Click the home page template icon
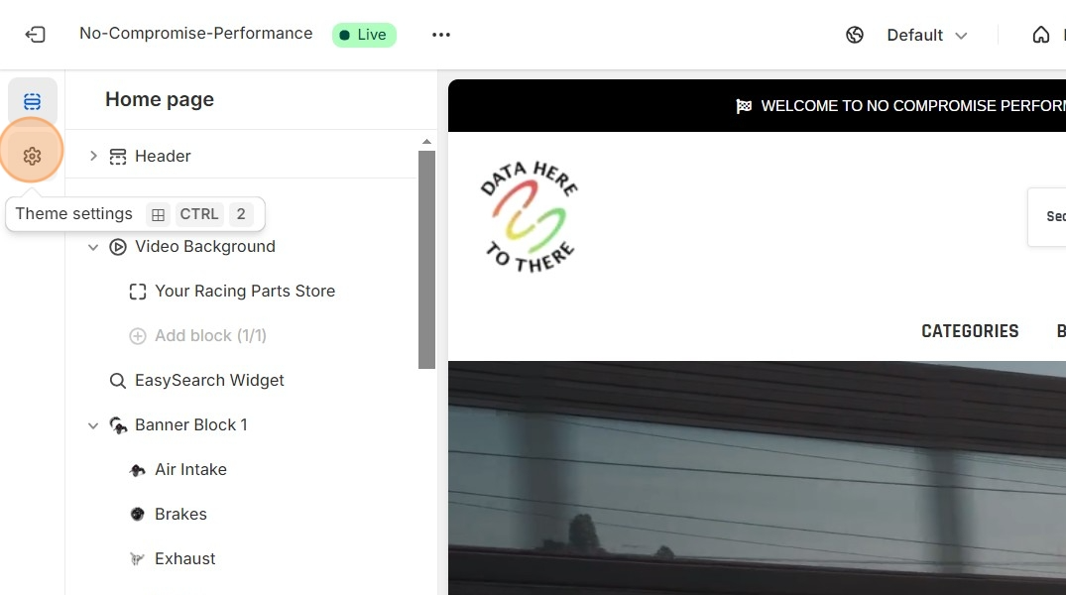Viewport: 1066px width, 595px height. point(1041,35)
